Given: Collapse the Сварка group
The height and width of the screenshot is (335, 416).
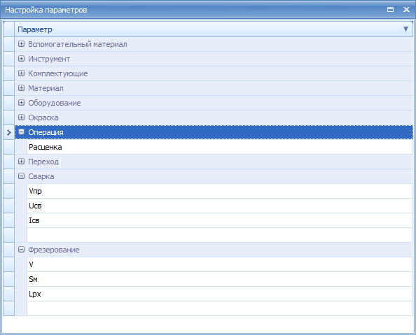Looking at the screenshot, I should [21, 176].
